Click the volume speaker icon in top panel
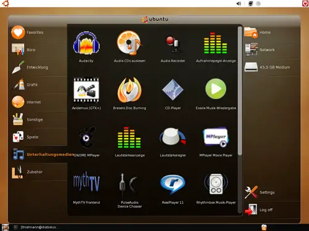The image size is (309, 231). click(239, 4)
